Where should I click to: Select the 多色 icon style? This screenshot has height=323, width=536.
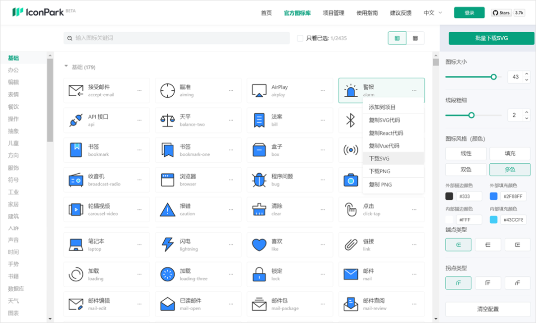tap(510, 170)
